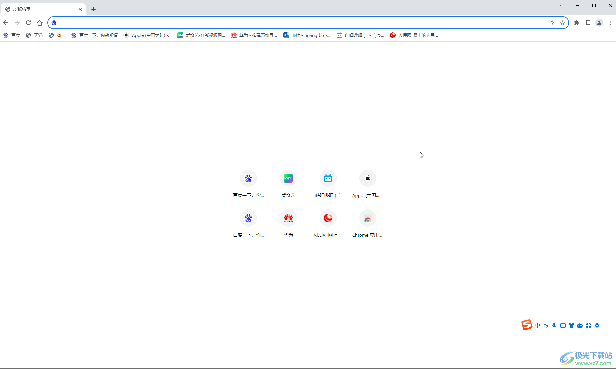Image resolution: width=616 pixels, height=369 pixels.
Task: Open the Apple (中国大陆) bookmark
Action: (148, 35)
